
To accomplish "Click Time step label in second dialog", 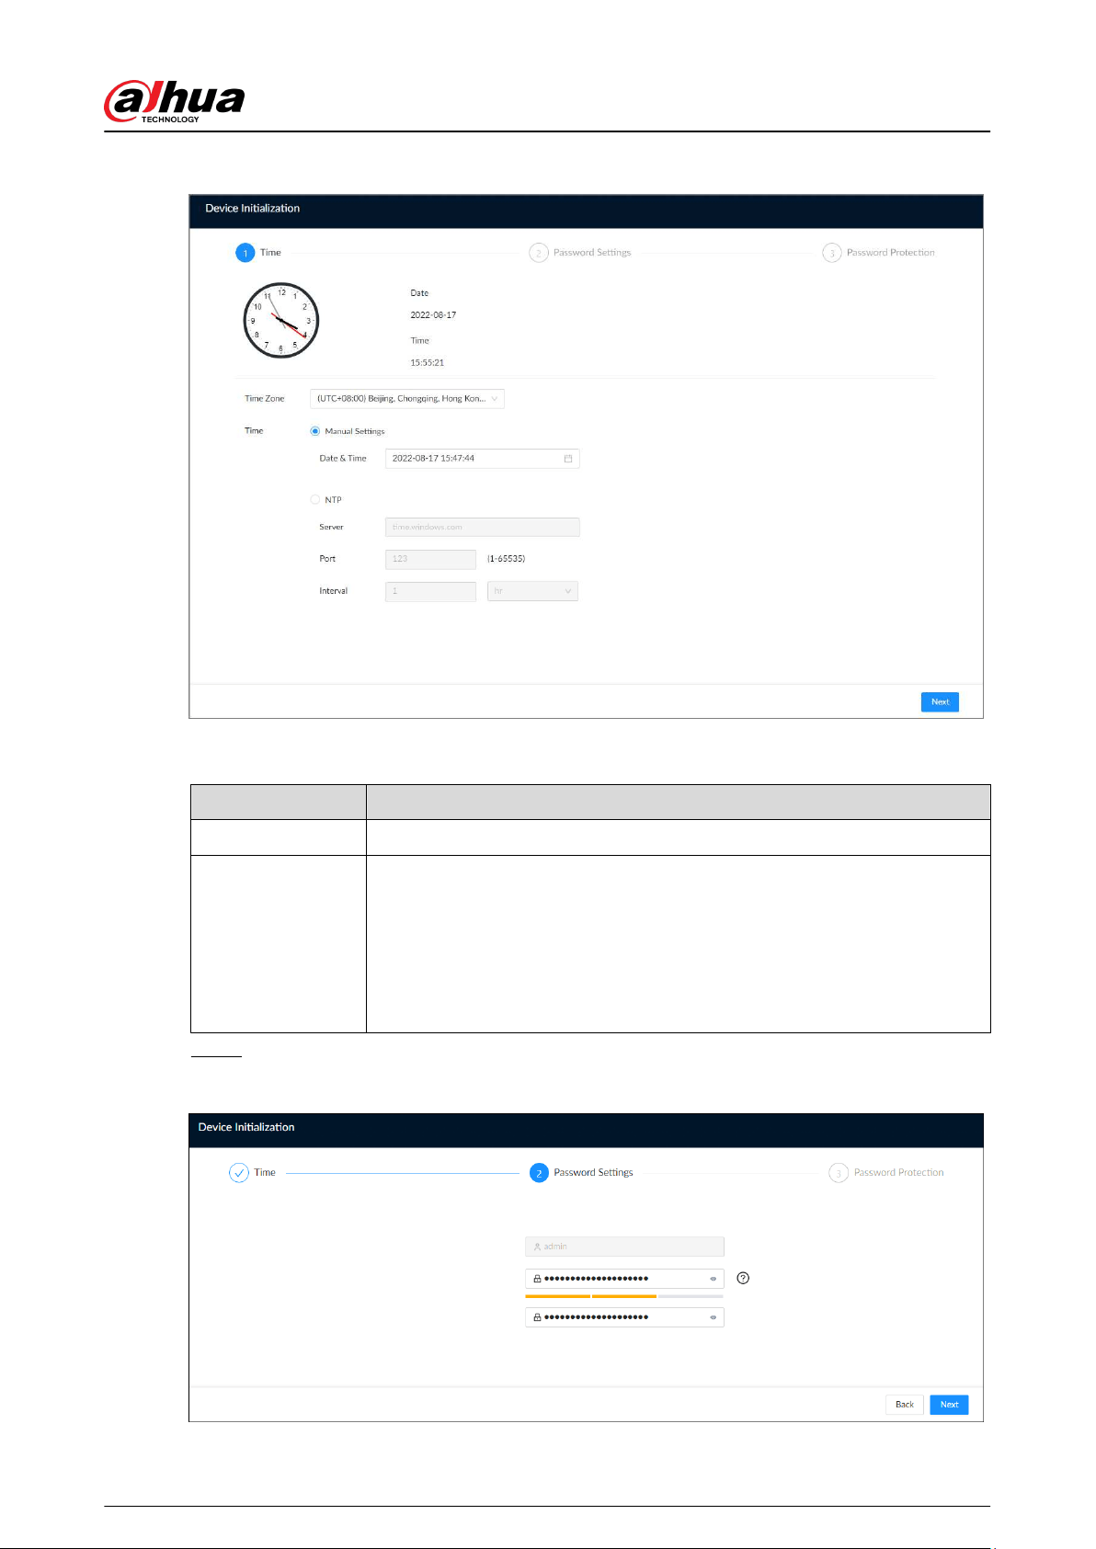I will coord(265,1173).
